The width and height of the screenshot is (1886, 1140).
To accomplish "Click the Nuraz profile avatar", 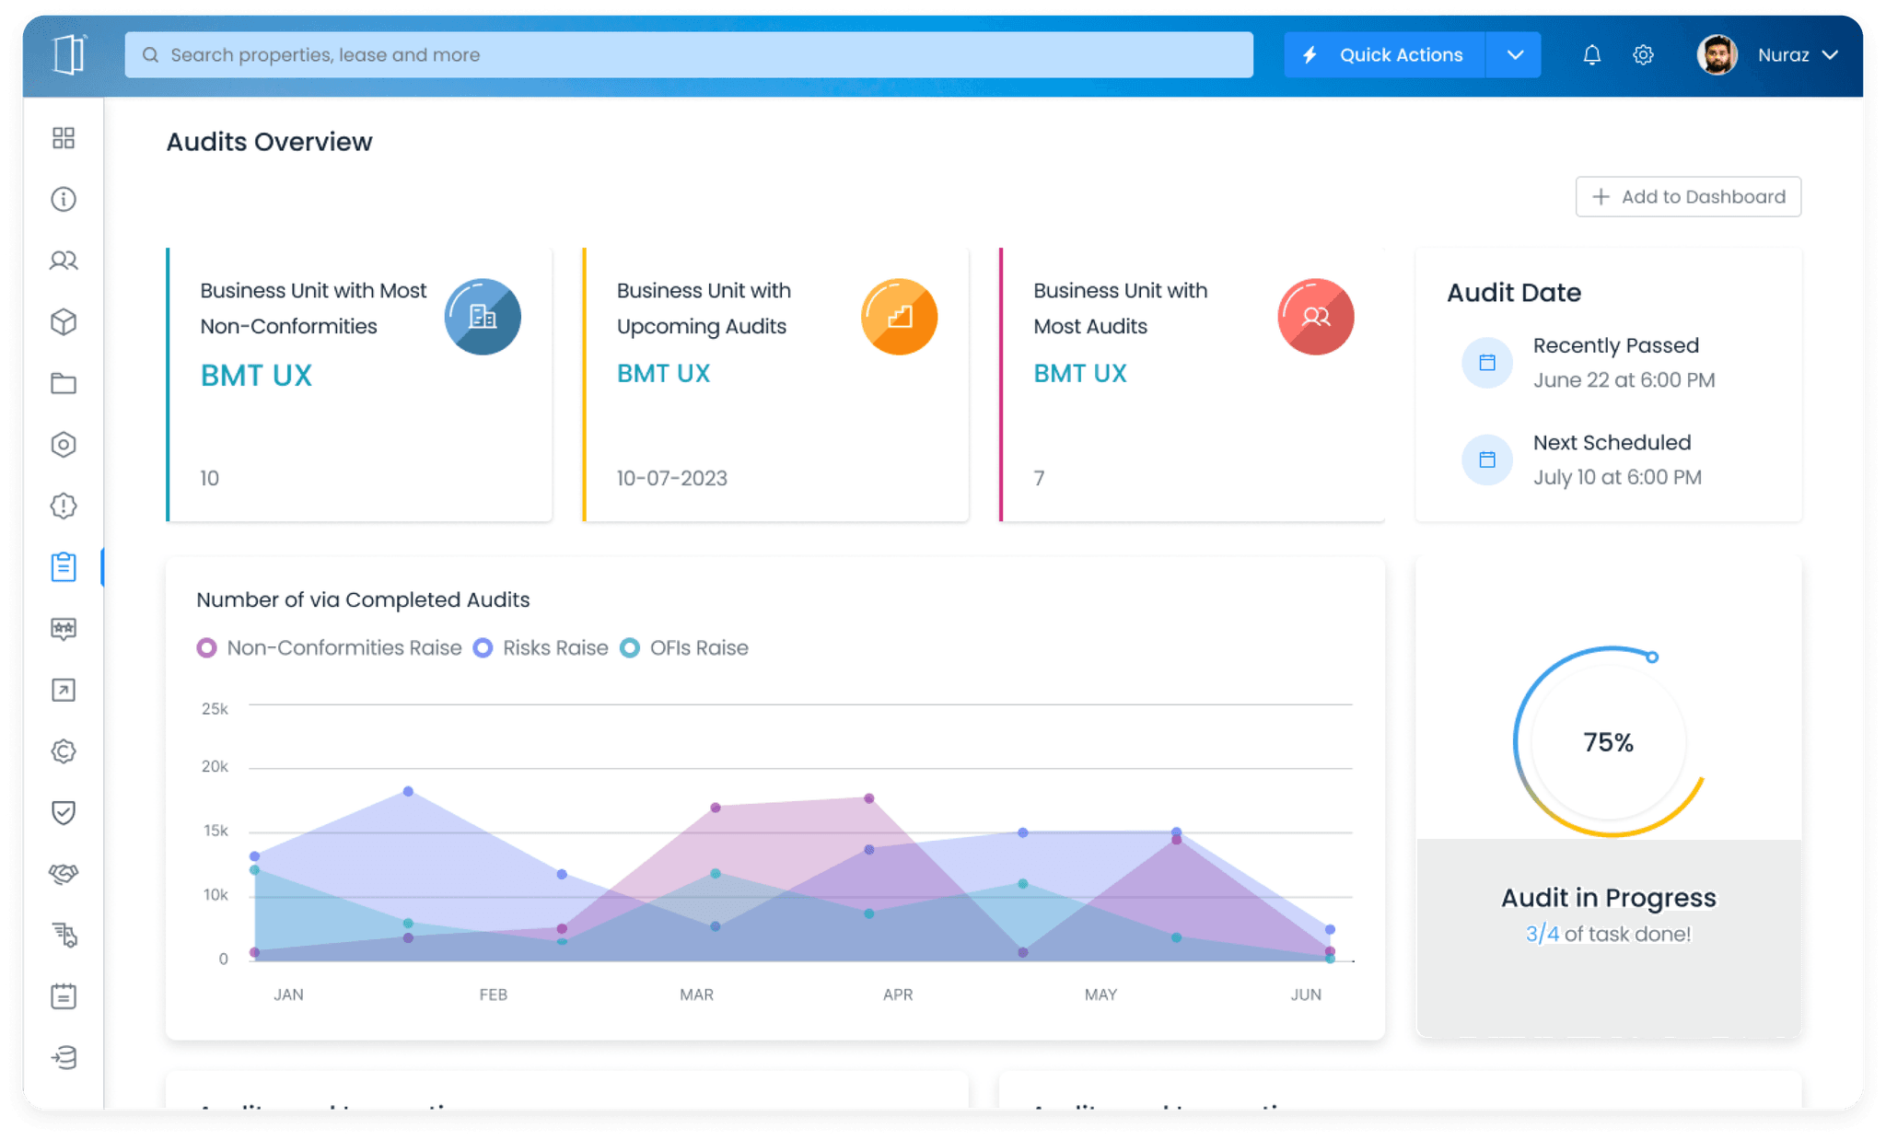I will coord(1717,55).
